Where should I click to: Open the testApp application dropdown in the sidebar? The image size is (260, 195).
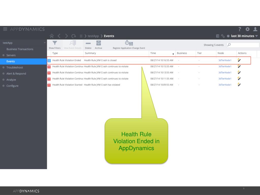coord(45,43)
